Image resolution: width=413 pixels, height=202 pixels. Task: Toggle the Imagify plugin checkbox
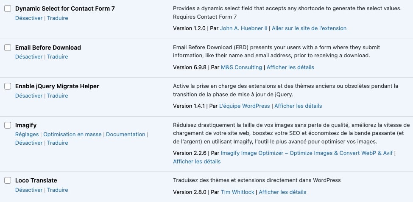[8, 125]
